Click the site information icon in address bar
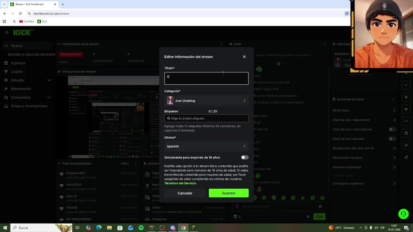Screen dimensions: 413x232 pyautogui.click(x=29, y=14)
